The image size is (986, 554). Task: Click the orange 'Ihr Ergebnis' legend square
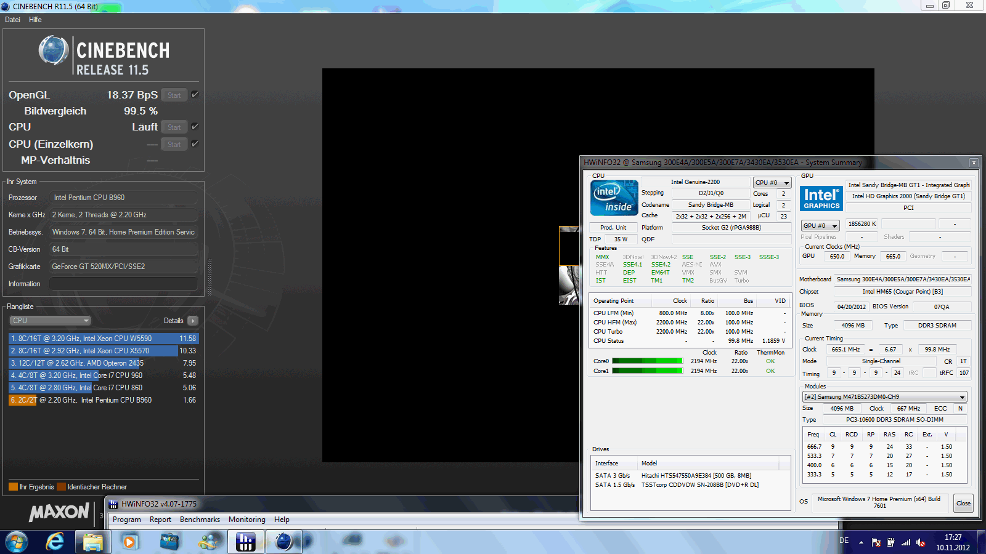[13, 487]
